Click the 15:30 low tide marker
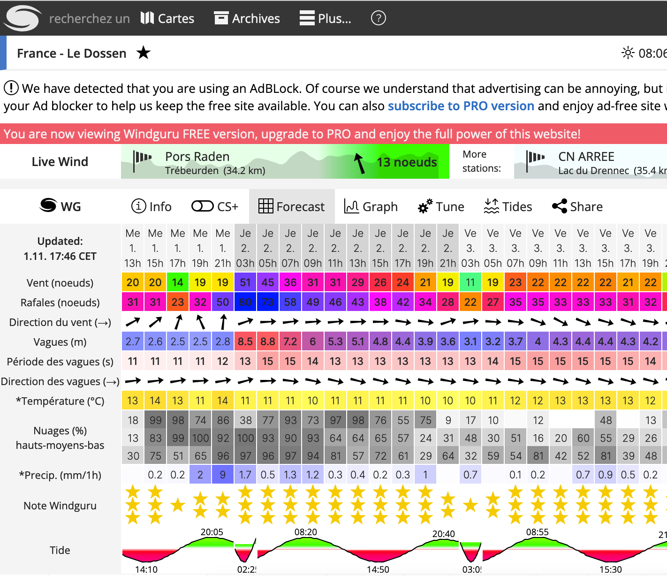 611,569
